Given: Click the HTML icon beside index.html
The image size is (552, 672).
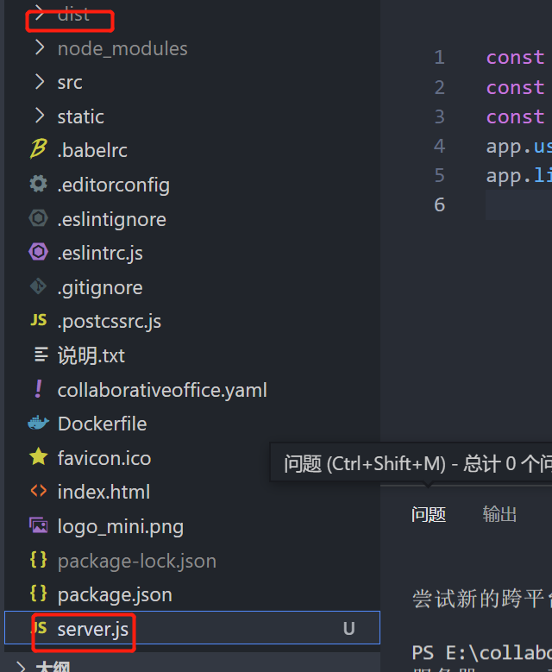Looking at the screenshot, I should coord(38,492).
